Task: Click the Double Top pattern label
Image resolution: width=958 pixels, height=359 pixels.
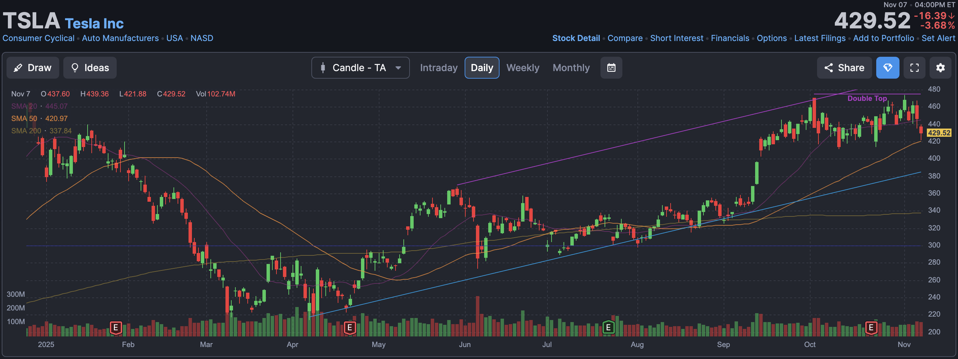Action: [x=867, y=98]
